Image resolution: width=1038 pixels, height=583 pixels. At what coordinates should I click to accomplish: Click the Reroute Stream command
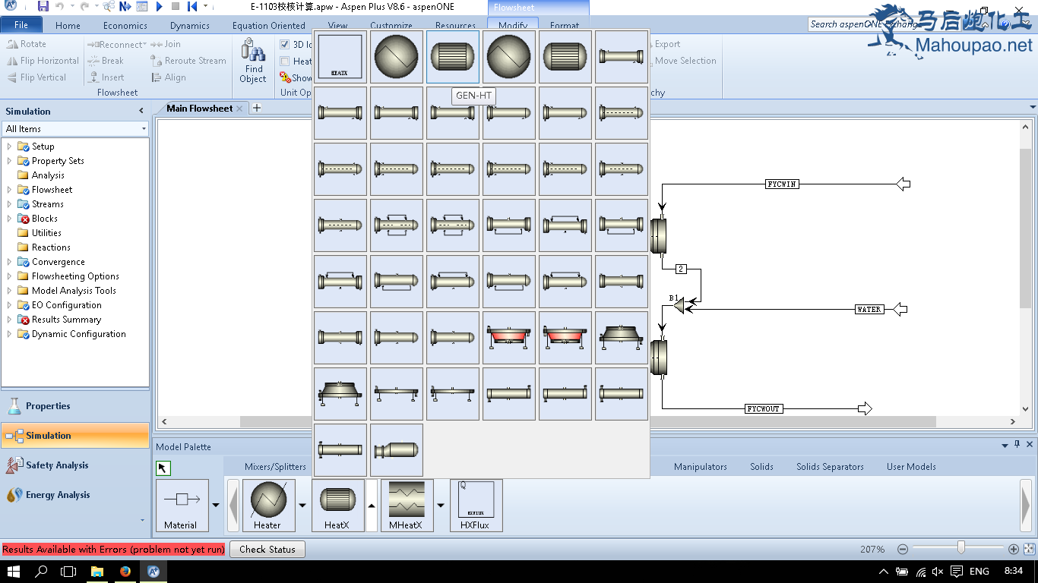(x=188, y=61)
